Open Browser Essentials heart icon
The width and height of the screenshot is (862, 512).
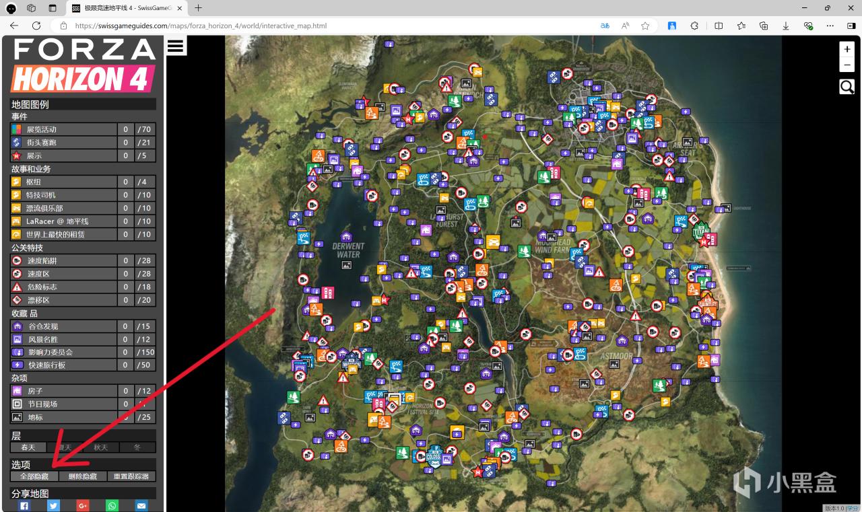coord(809,26)
